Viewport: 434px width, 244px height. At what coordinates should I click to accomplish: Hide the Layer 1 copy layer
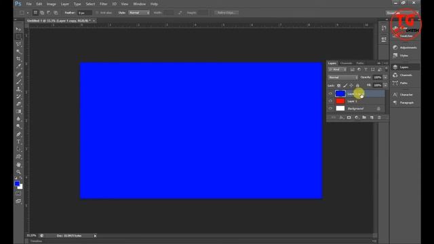coord(330,94)
